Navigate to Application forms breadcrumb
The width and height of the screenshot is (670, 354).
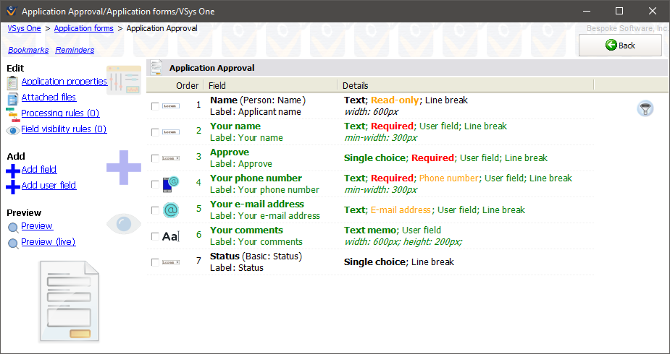pos(83,28)
